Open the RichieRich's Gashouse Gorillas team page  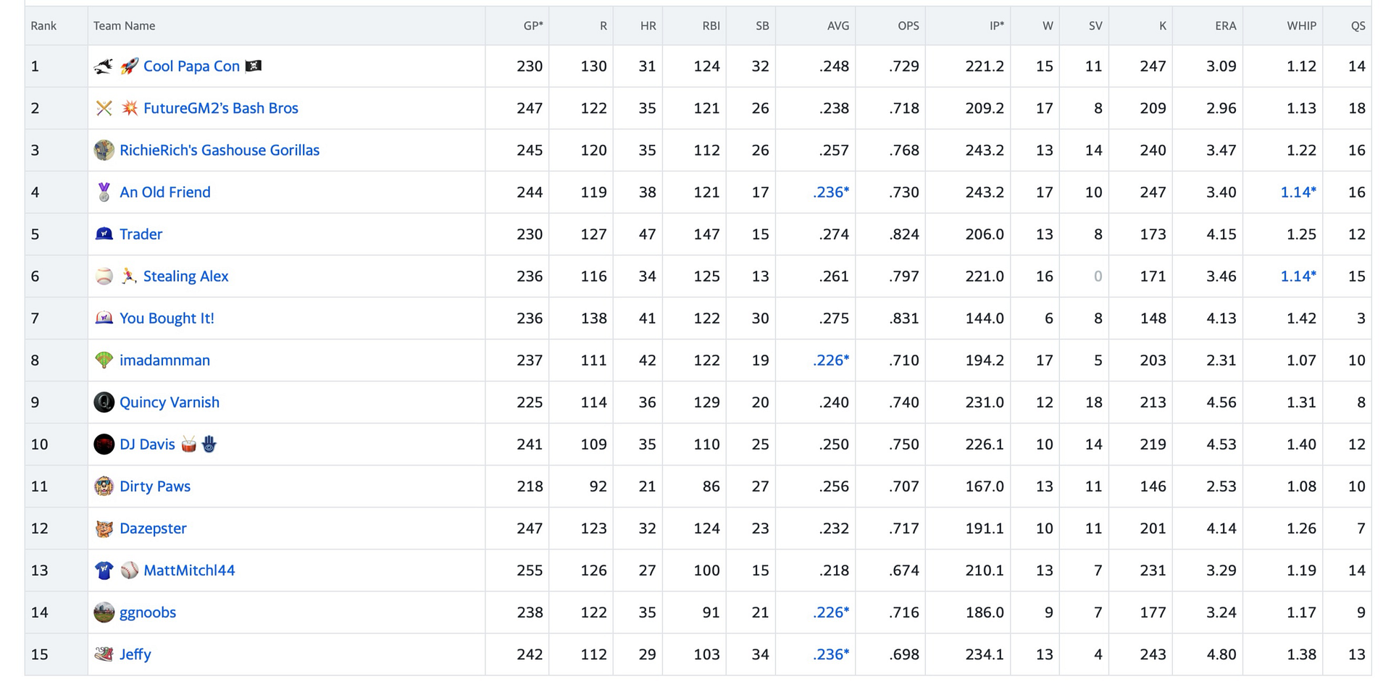coord(220,151)
